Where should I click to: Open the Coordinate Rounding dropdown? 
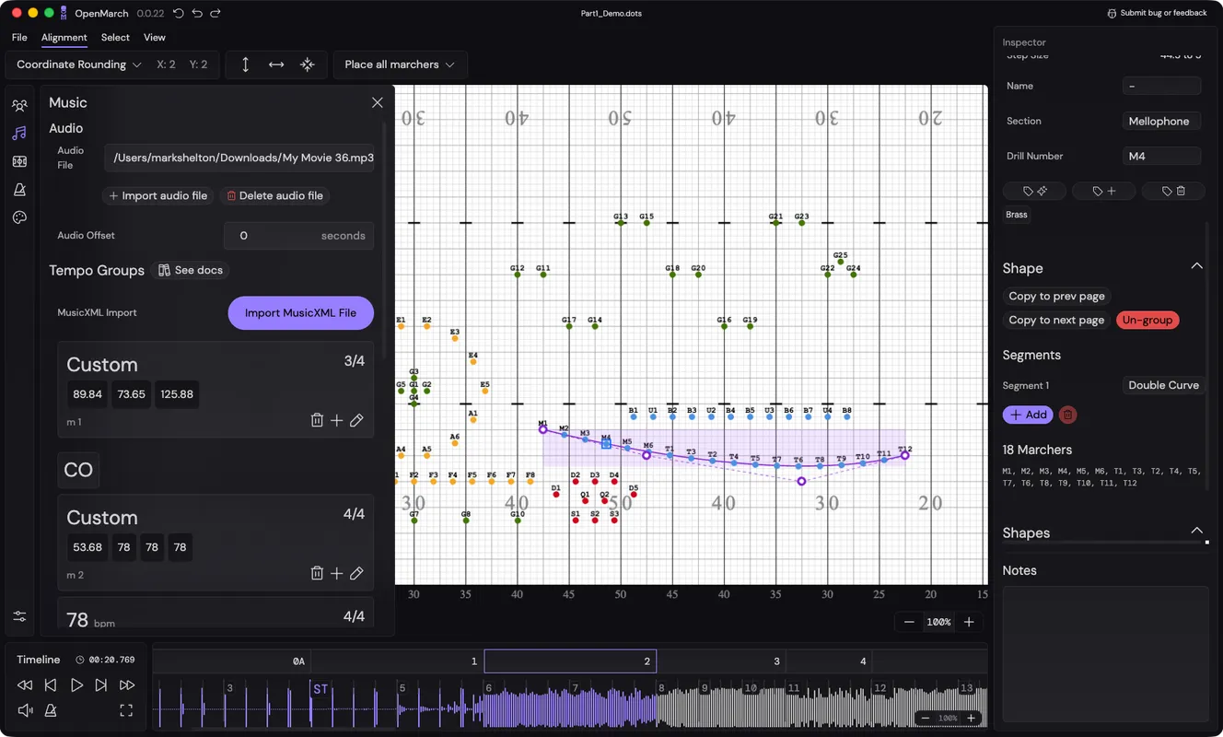pos(78,64)
